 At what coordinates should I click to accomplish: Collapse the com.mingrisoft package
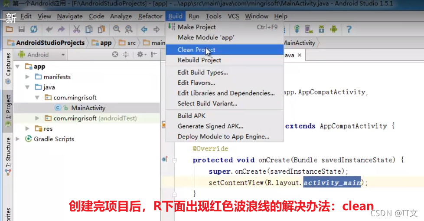coord(37,98)
